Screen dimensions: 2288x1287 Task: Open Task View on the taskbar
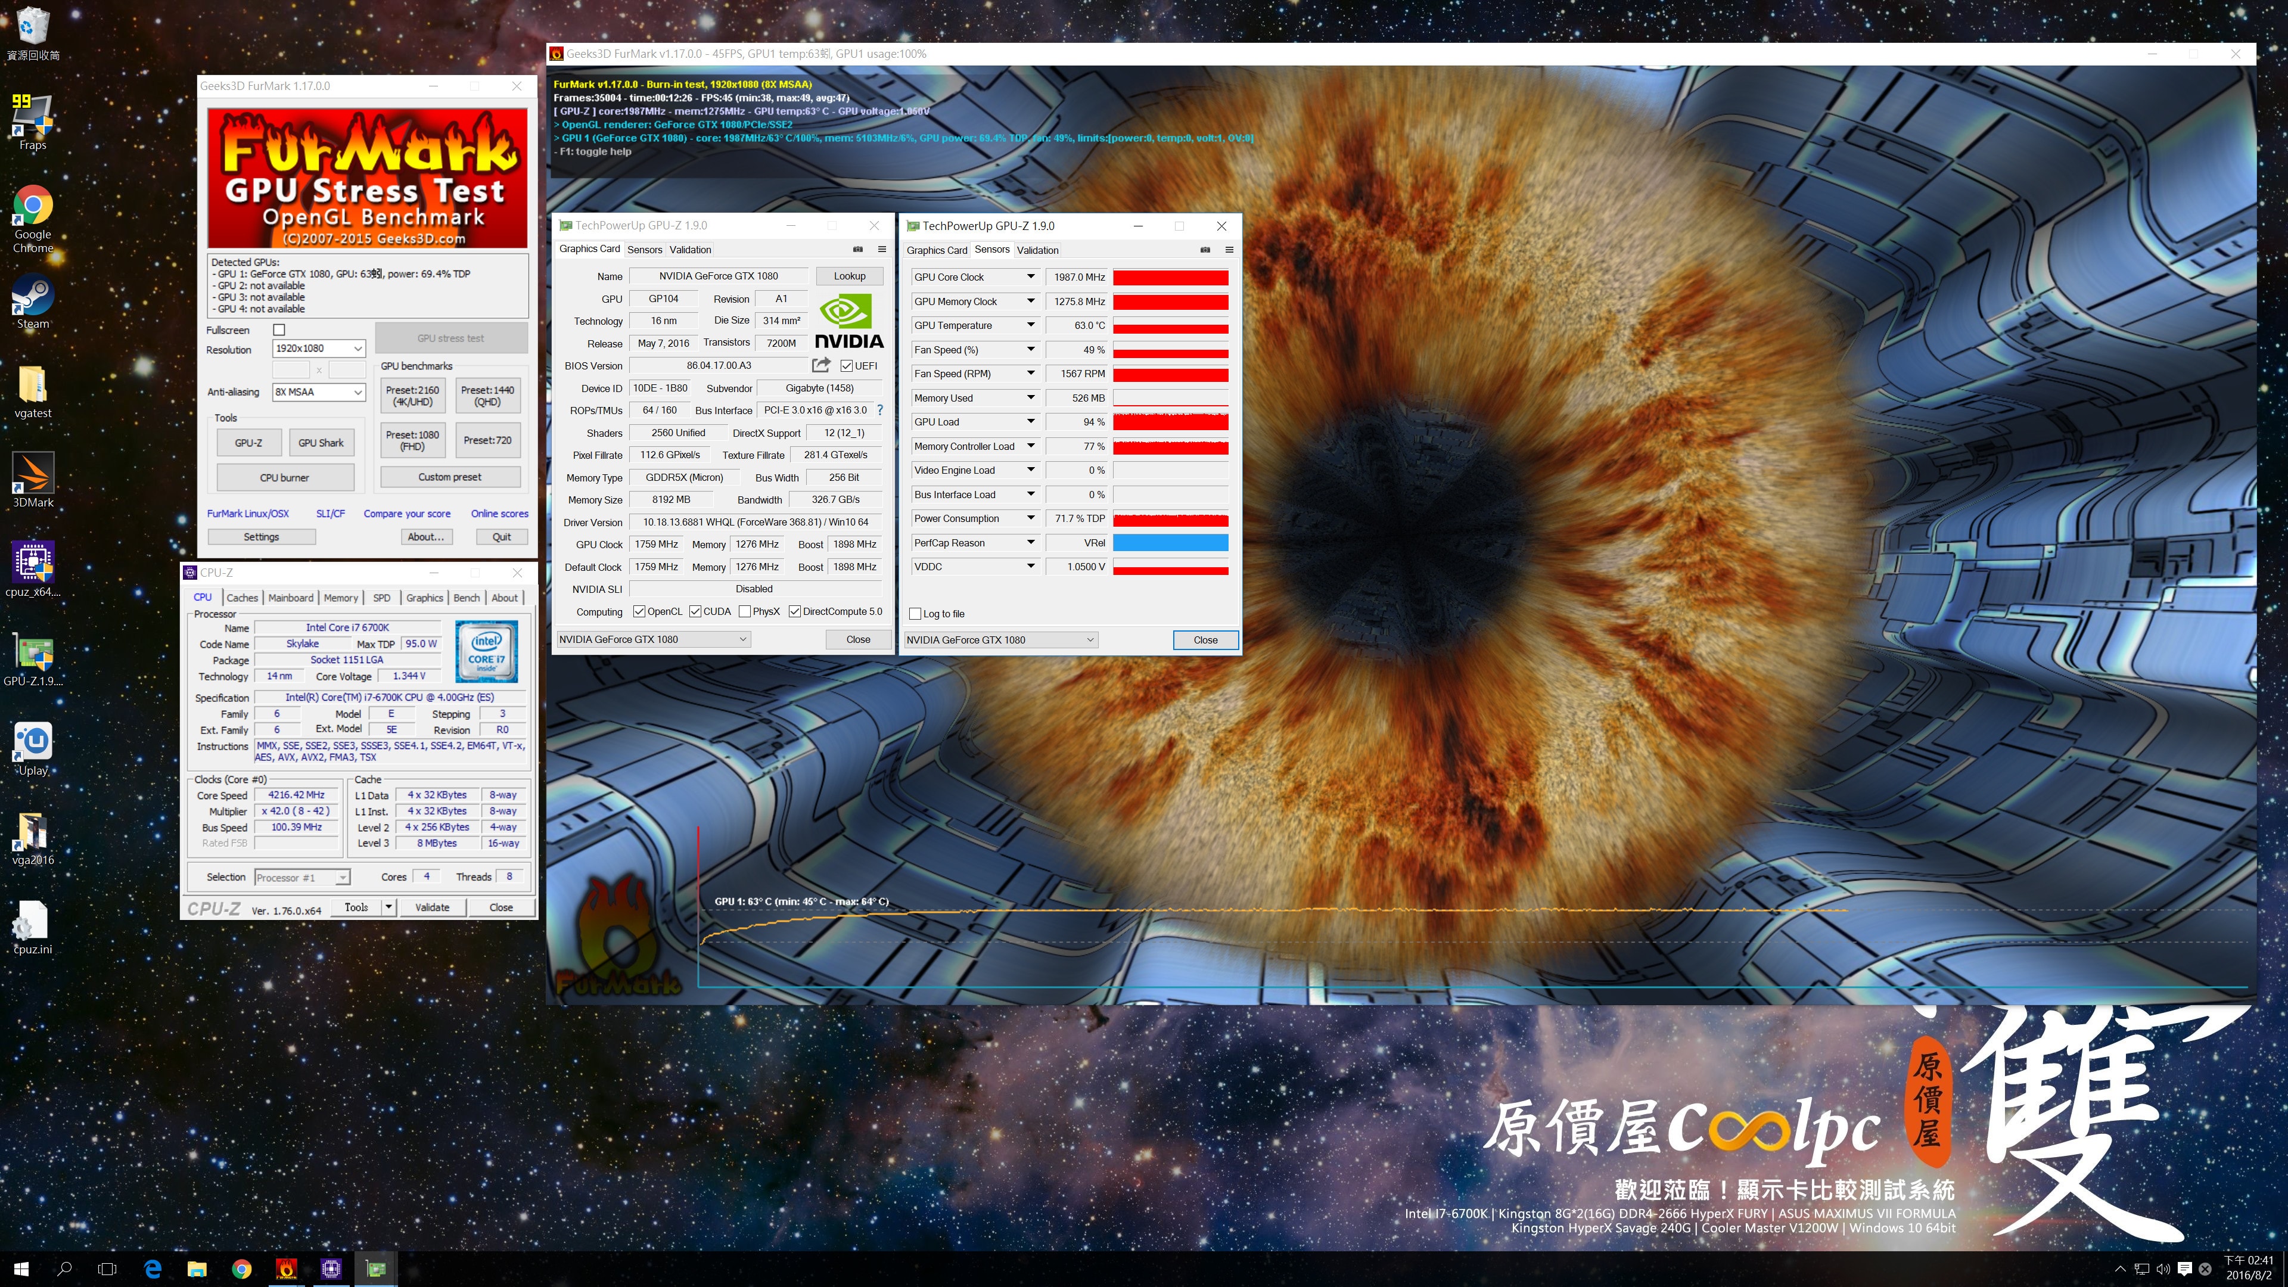coord(107,1269)
